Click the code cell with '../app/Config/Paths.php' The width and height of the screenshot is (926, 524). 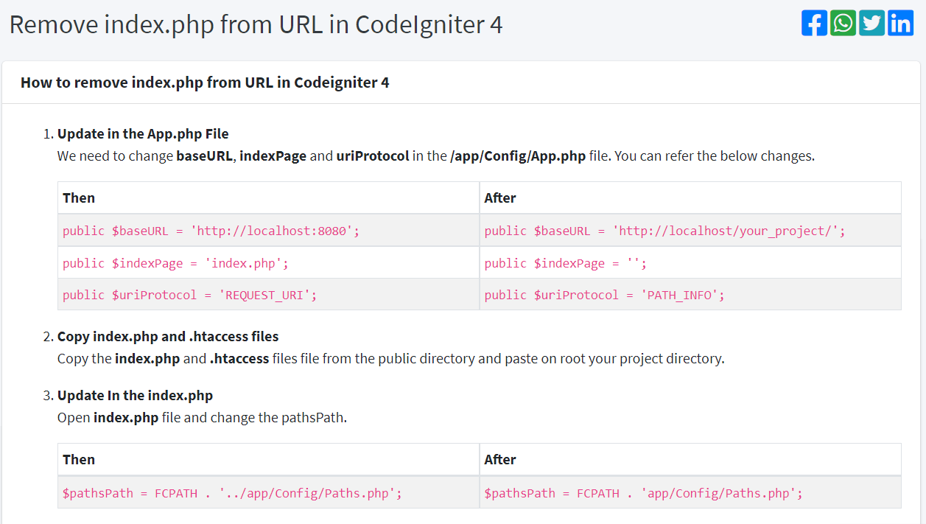point(268,492)
